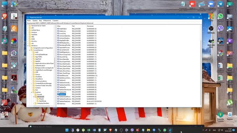Click the folder icon of the UEV key
This screenshot has width=237, height=133.
[30, 28]
